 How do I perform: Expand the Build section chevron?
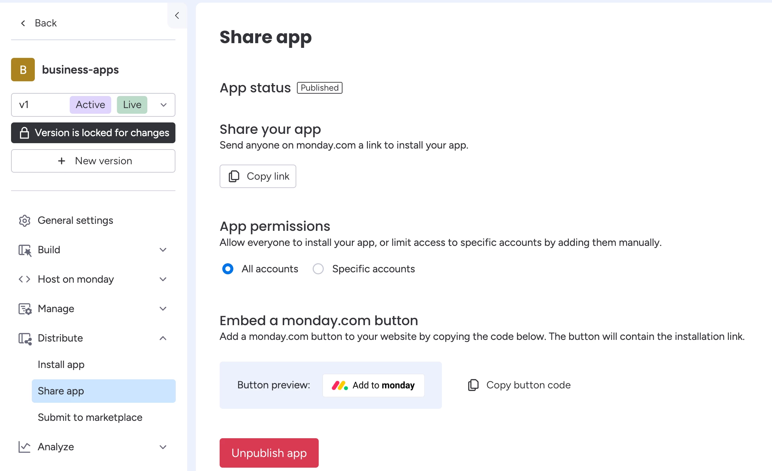tap(163, 250)
